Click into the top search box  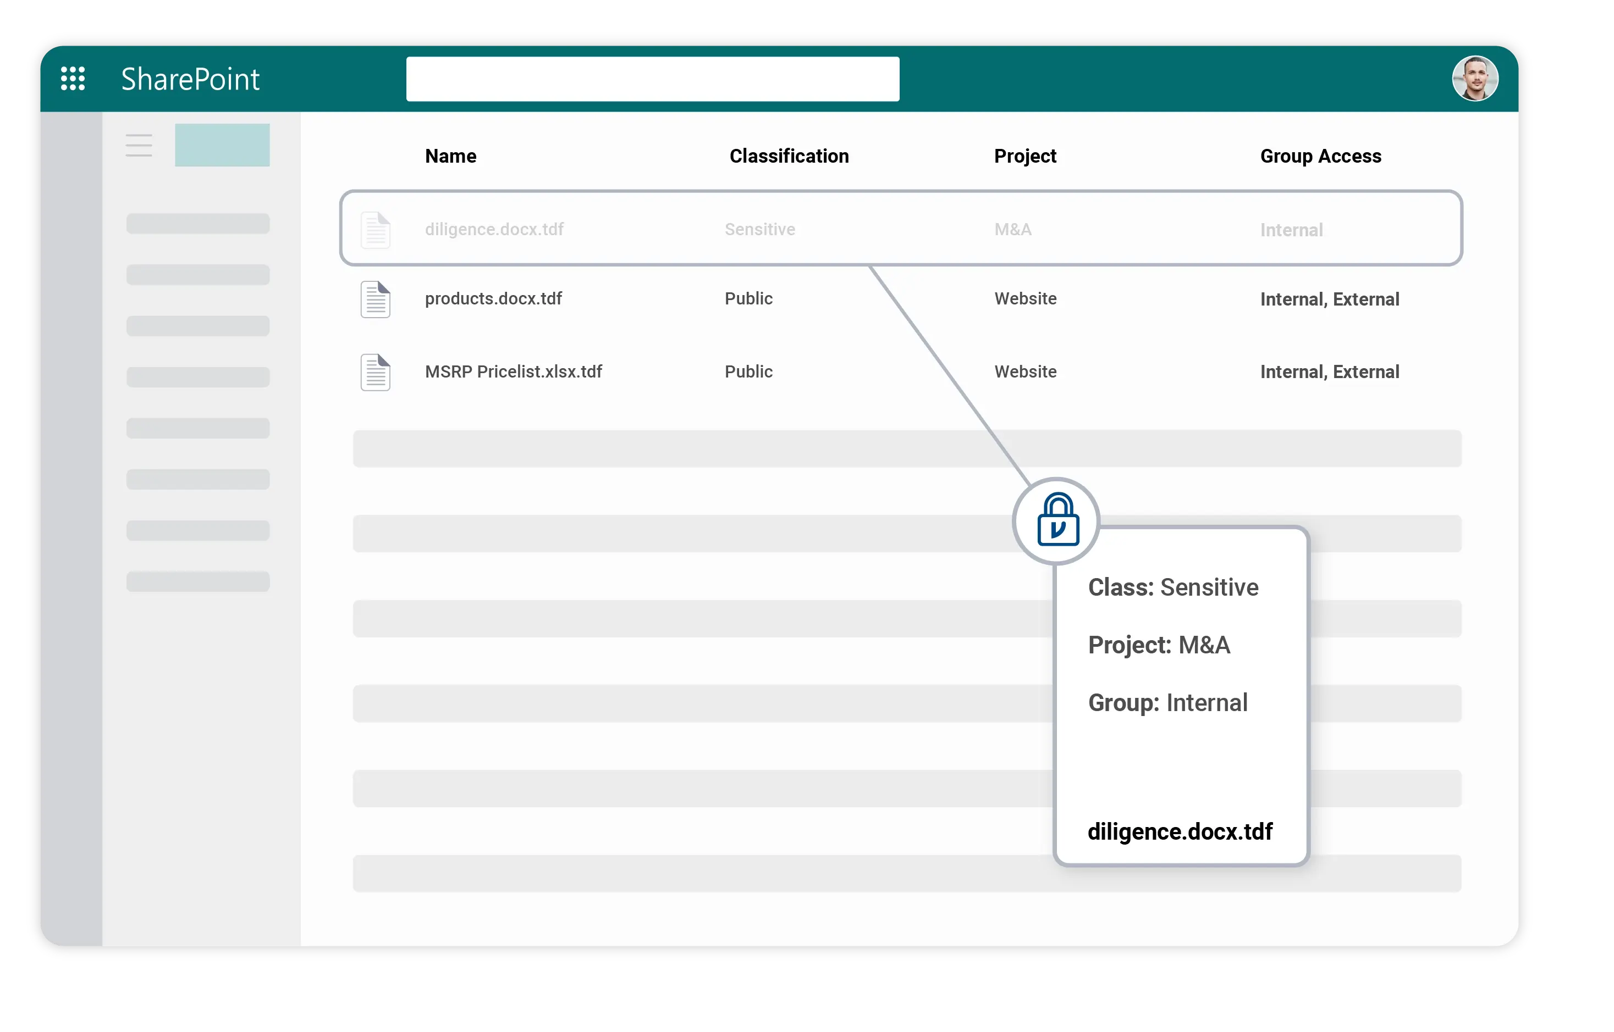tap(652, 79)
